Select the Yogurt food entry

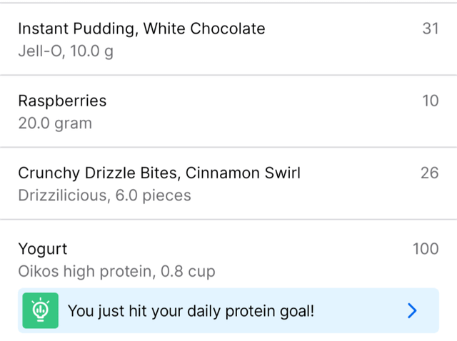click(228, 260)
